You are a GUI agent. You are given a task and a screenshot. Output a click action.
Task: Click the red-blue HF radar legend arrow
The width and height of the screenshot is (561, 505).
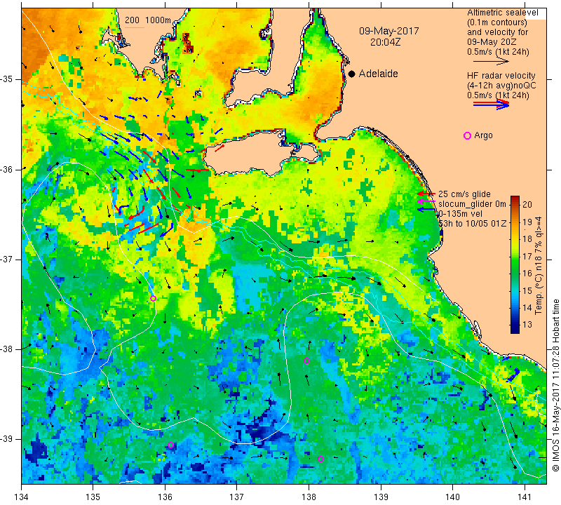coord(492,104)
